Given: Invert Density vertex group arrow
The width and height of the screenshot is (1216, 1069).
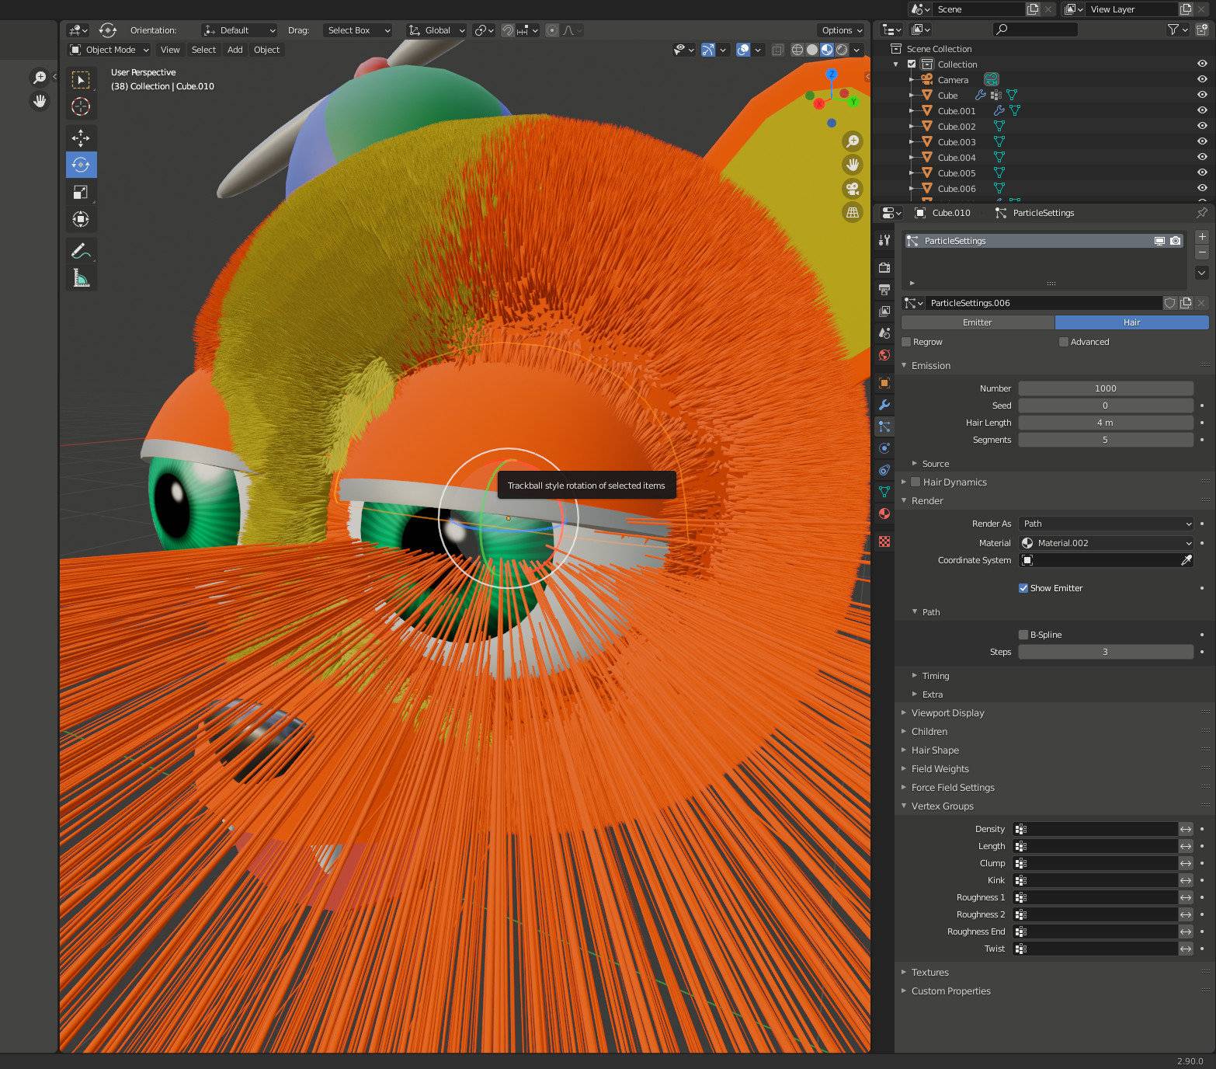Looking at the screenshot, I should [x=1186, y=829].
